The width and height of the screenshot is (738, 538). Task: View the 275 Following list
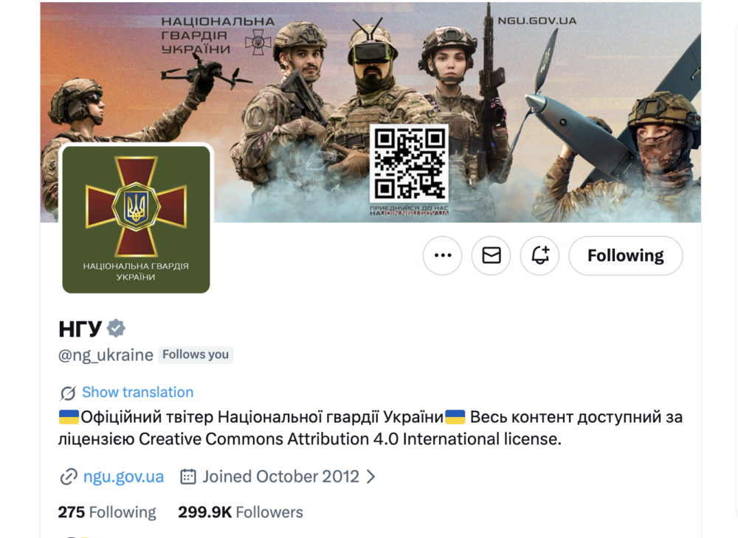107,512
